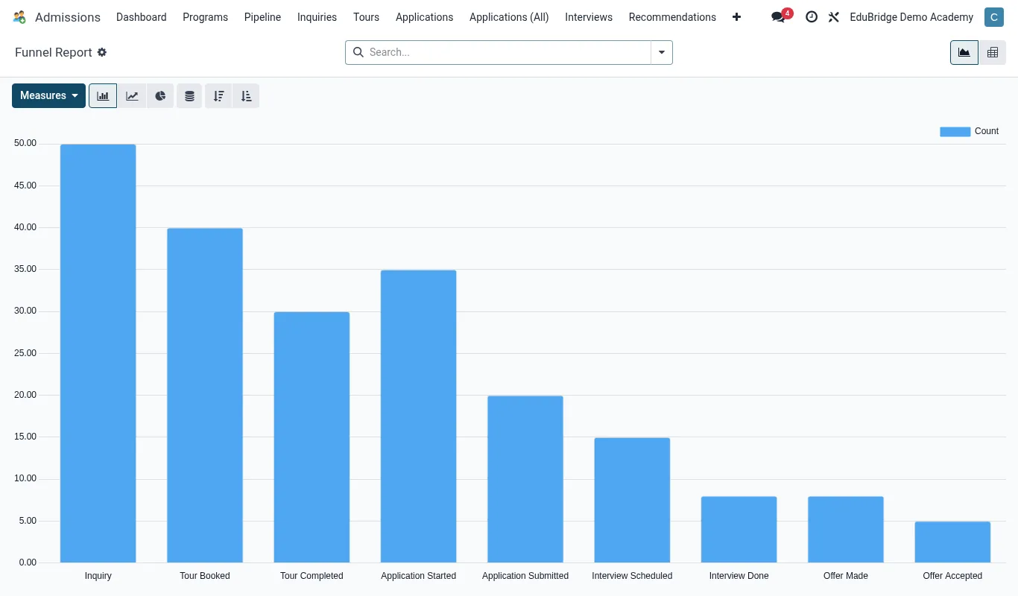This screenshot has width=1018, height=596.
Task: Click EduBridge Demo Academy company name
Action: [911, 16]
